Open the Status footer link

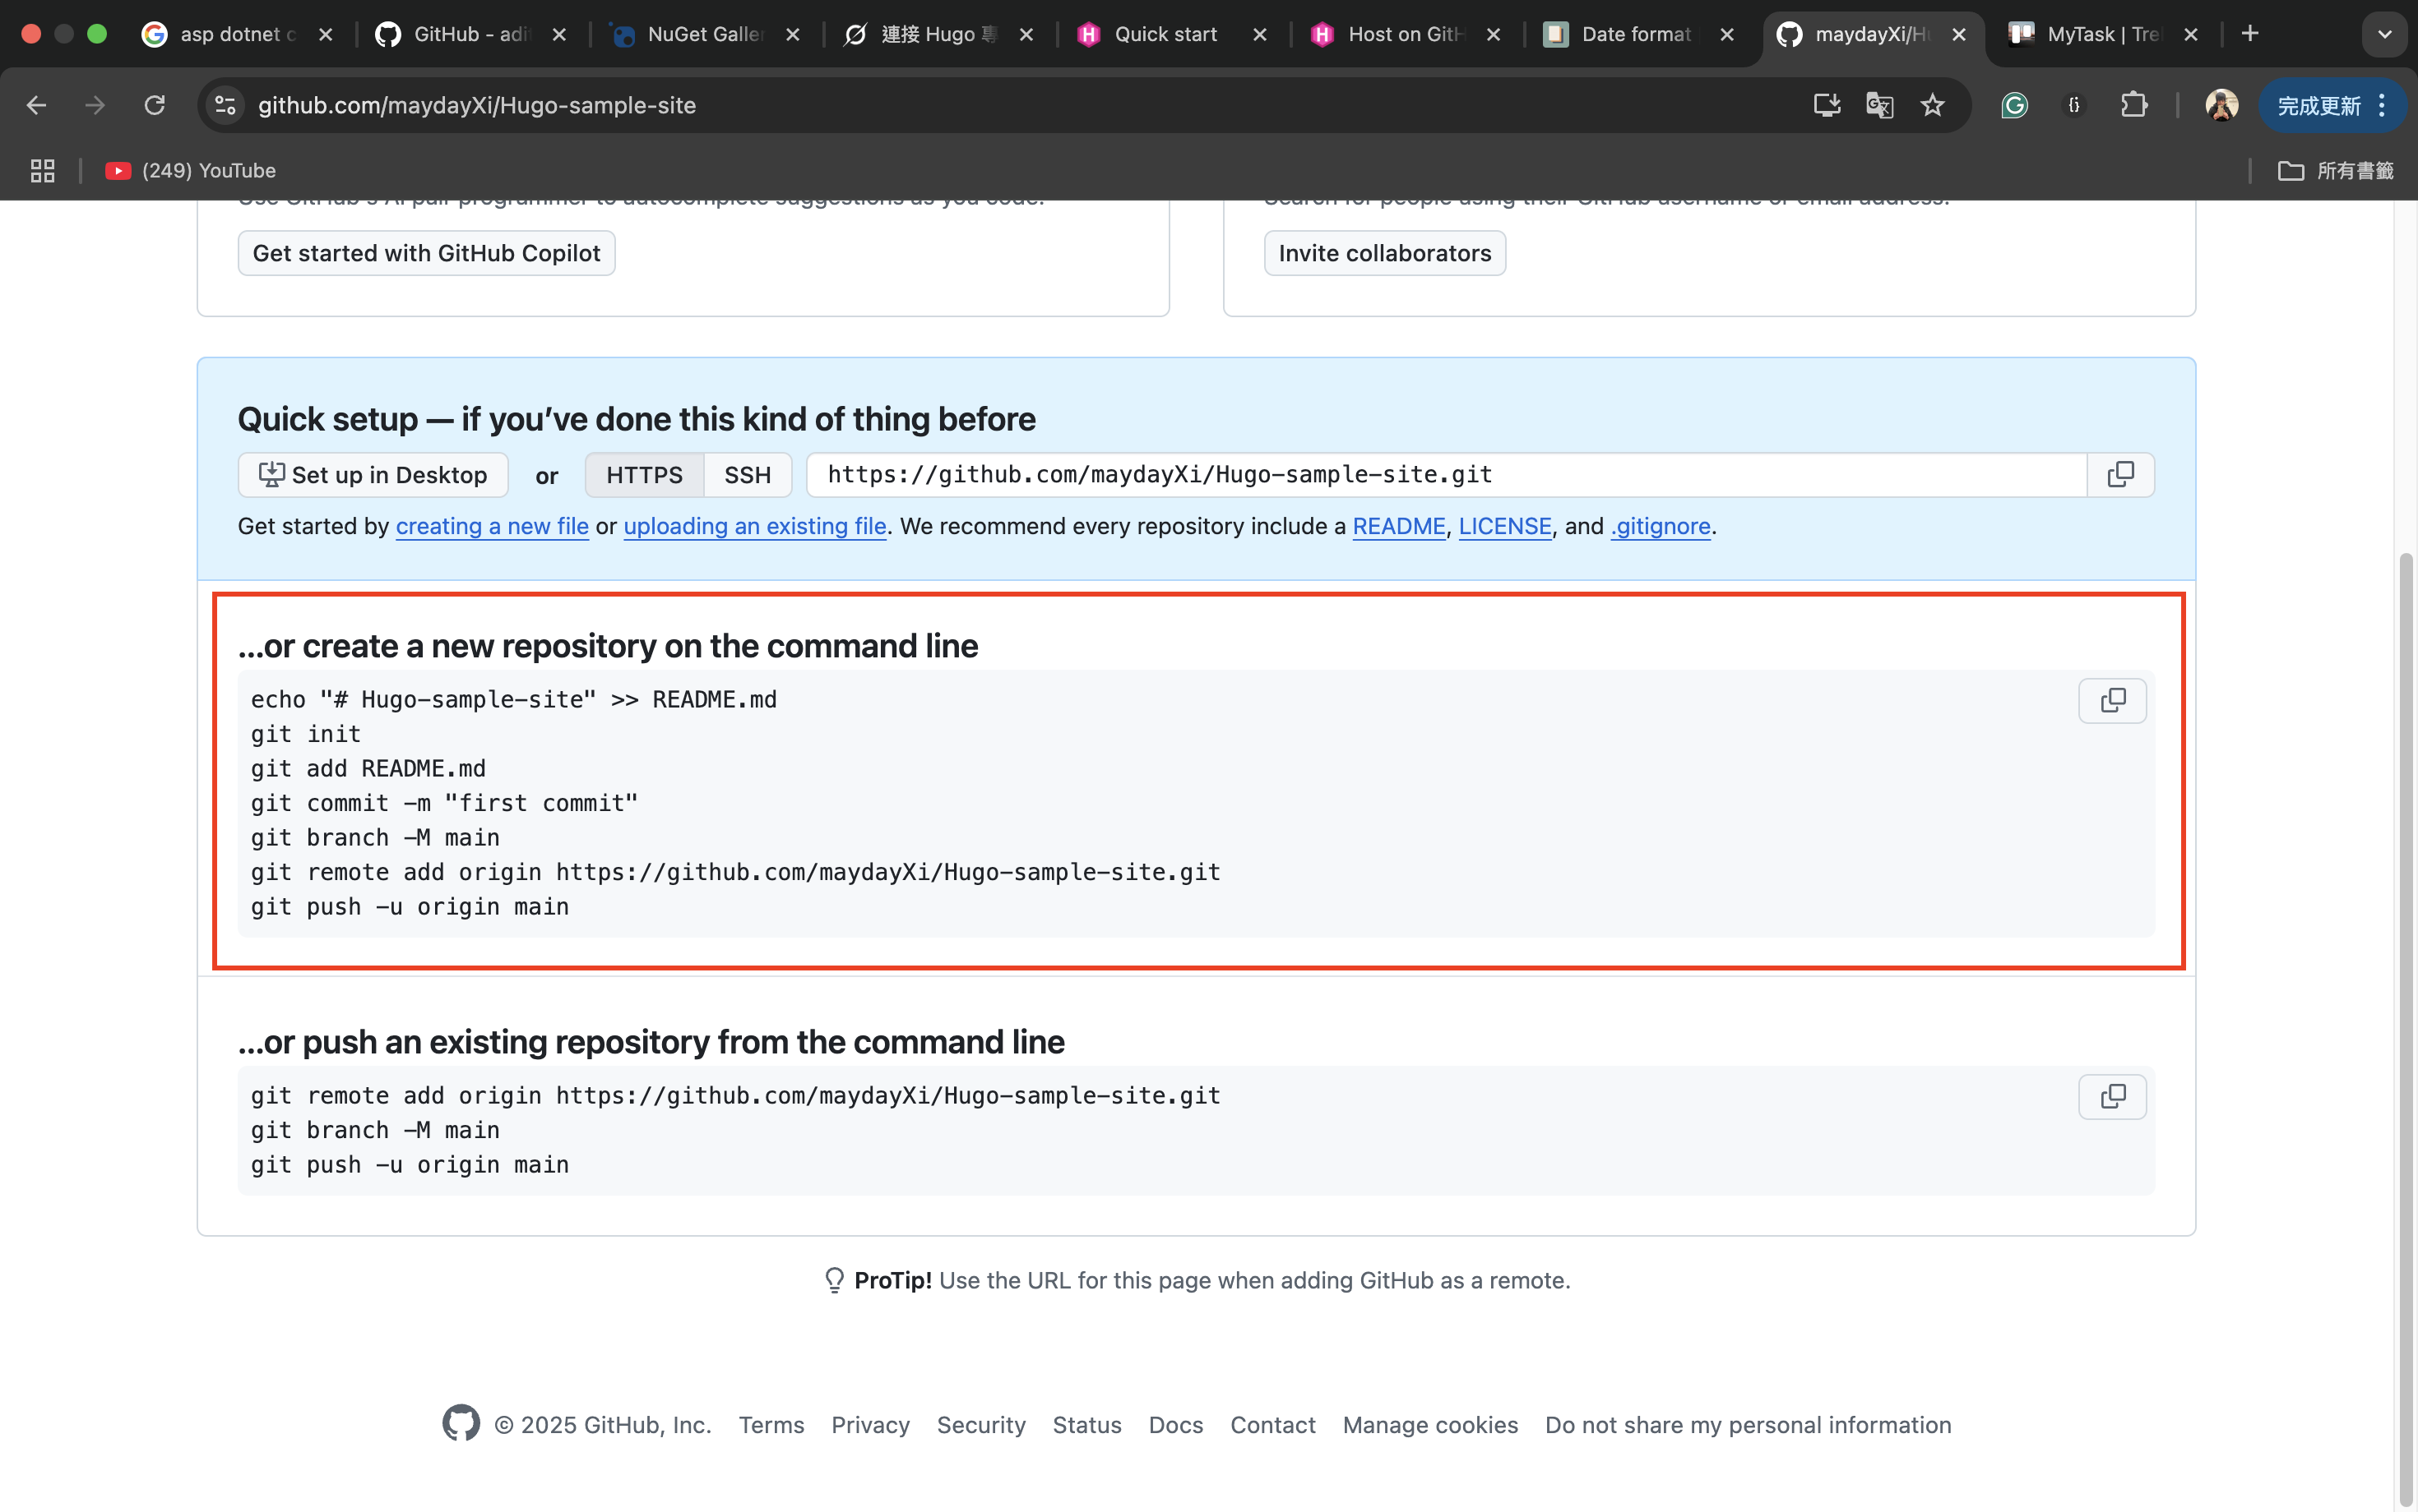[x=1087, y=1425]
